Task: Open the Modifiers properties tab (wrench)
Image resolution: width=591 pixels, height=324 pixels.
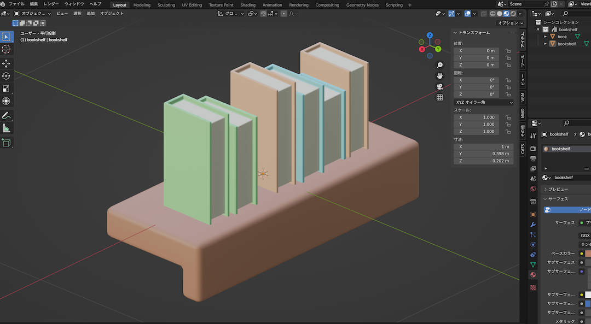Action: pos(533,225)
